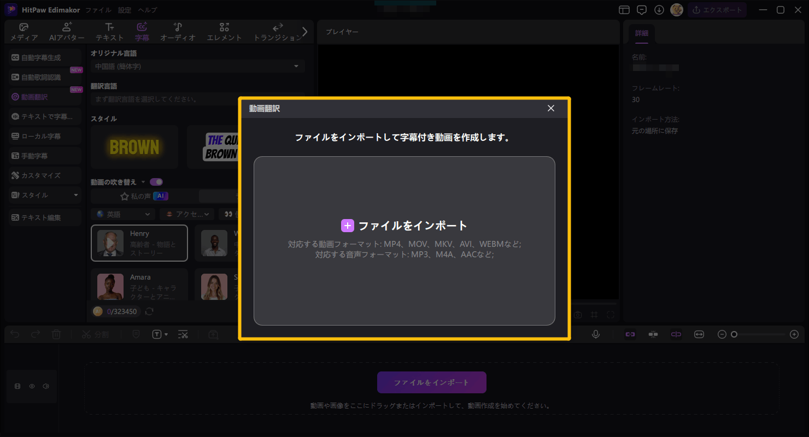The image size is (809, 437).
Task: Toggle the 動画の吹き替え switch
Action: [156, 181]
